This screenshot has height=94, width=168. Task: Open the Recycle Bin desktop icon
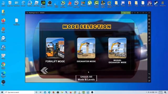click(10, 4)
